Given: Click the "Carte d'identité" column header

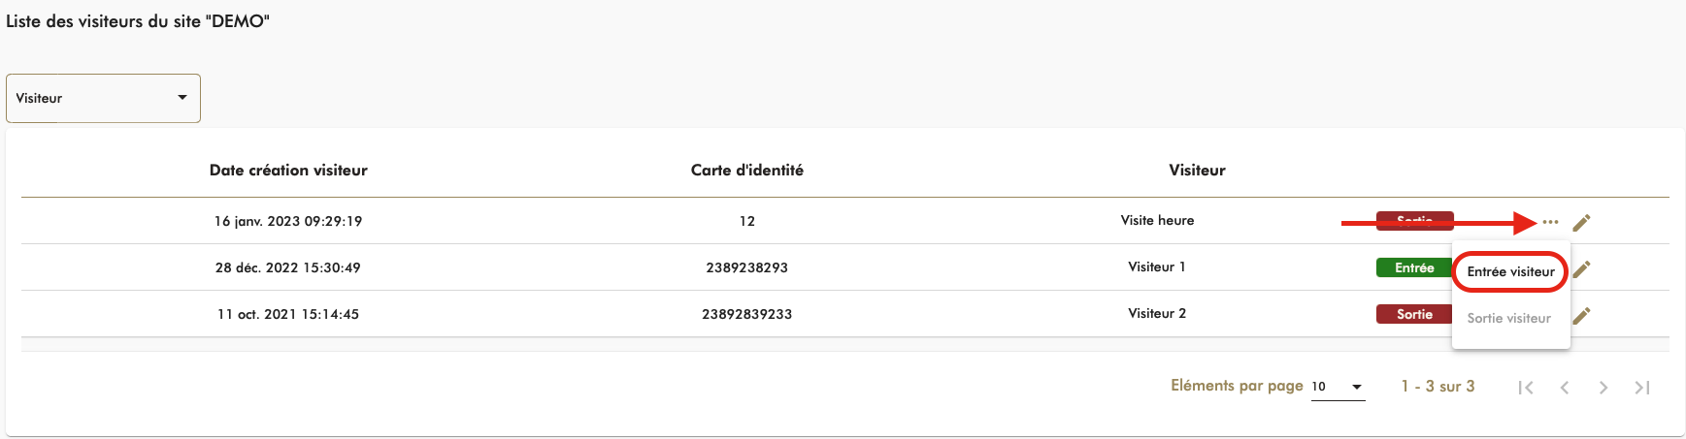Looking at the screenshot, I should coord(746,170).
